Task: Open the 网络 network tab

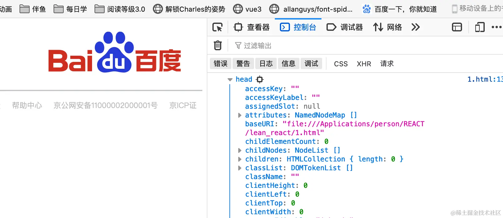Action: coord(387,27)
